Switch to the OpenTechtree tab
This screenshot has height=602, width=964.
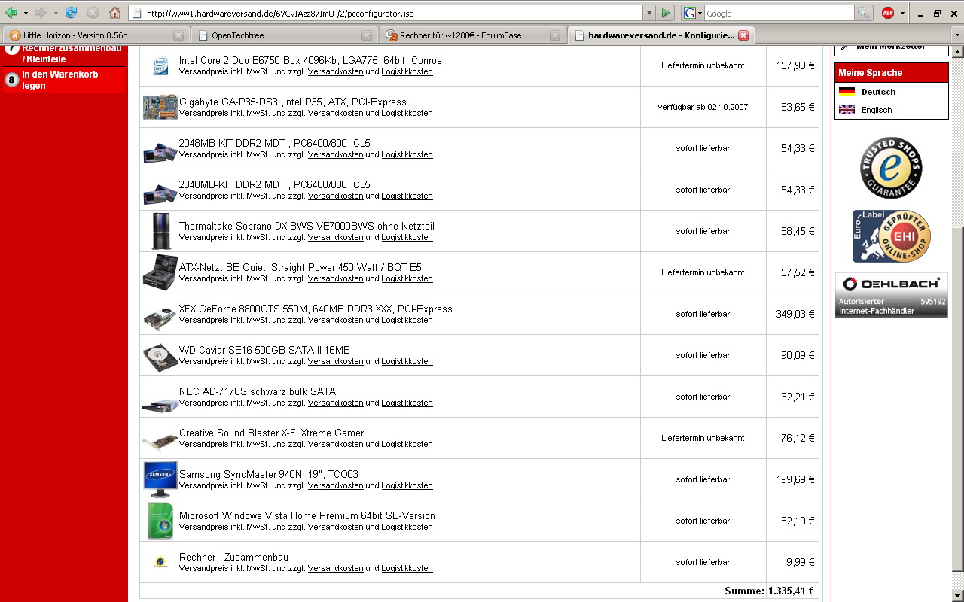(x=284, y=35)
